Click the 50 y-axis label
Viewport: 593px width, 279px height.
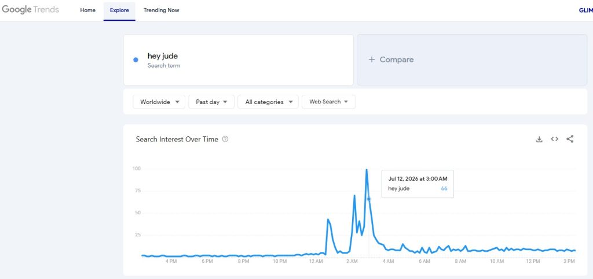point(138,213)
